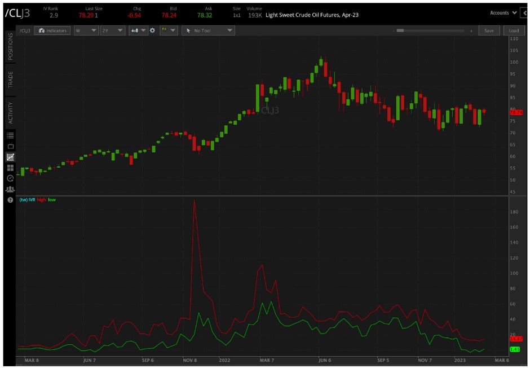
Task: Expand the 2Y time range dropdown
Action: coord(113,30)
